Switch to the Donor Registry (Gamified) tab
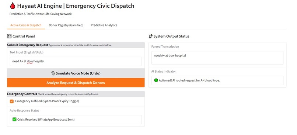 pos(66,25)
